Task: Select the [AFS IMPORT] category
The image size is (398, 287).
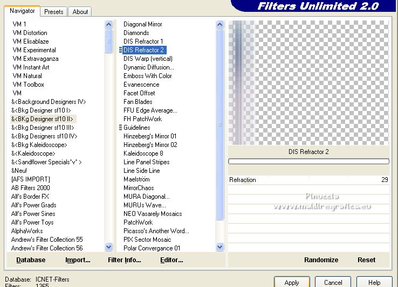Action: [x=30, y=179]
